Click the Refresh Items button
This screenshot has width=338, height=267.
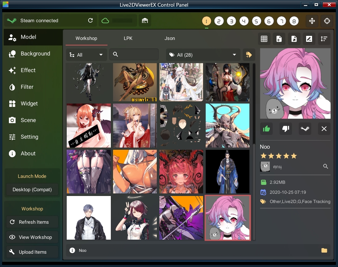(32, 222)
